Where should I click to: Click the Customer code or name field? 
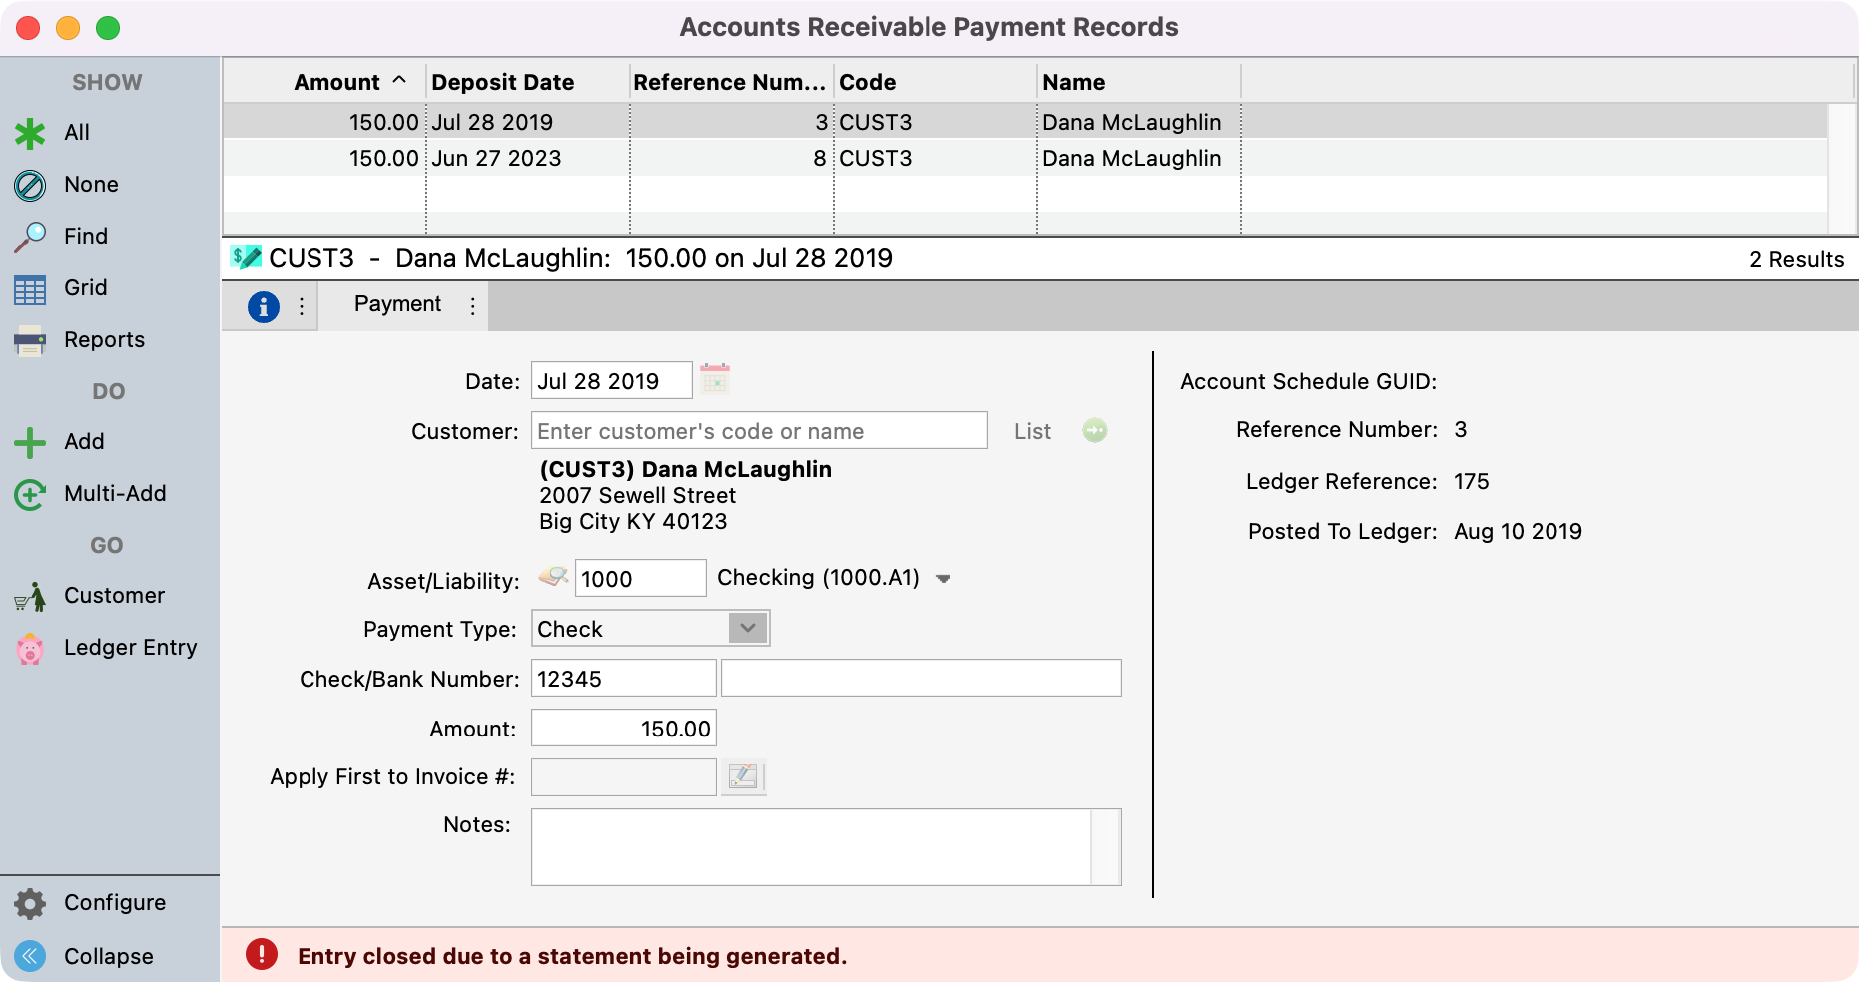759,430
